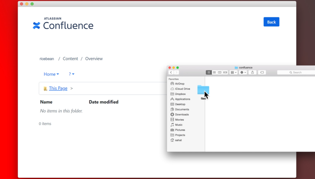Click the confluence title folder icon

tap(236, 67)
